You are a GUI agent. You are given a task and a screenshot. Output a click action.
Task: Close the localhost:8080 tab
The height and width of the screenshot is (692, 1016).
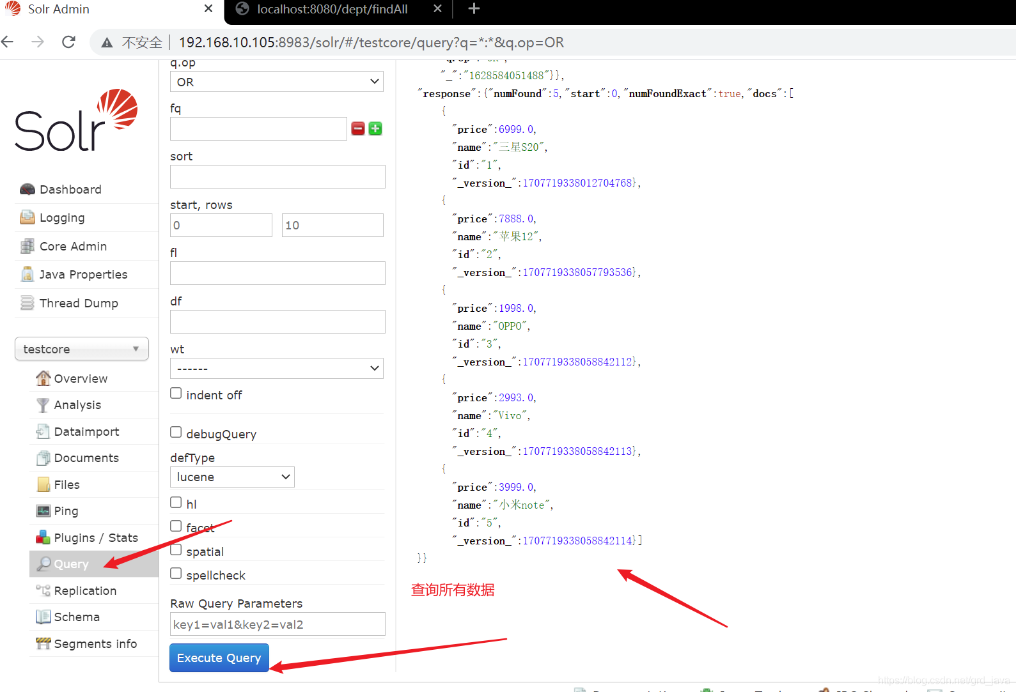pyautogui.click(x=437, y=9)
